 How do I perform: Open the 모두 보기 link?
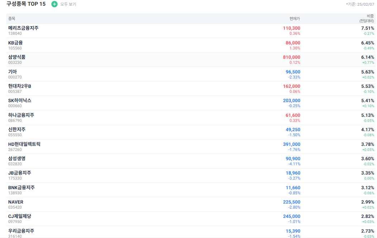[x=68, y=4]
